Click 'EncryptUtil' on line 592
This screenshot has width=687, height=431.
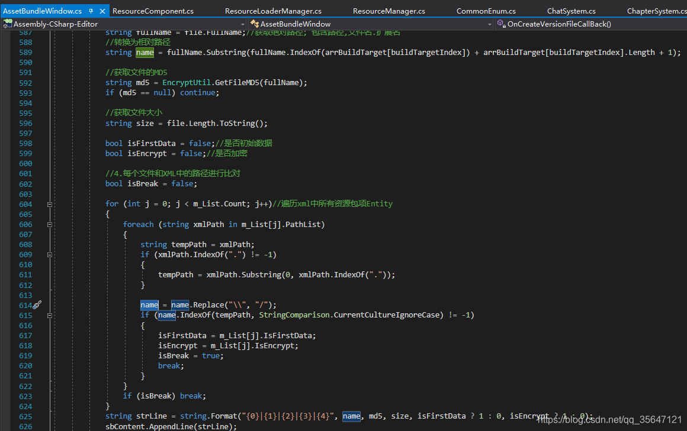click(186, 83)
